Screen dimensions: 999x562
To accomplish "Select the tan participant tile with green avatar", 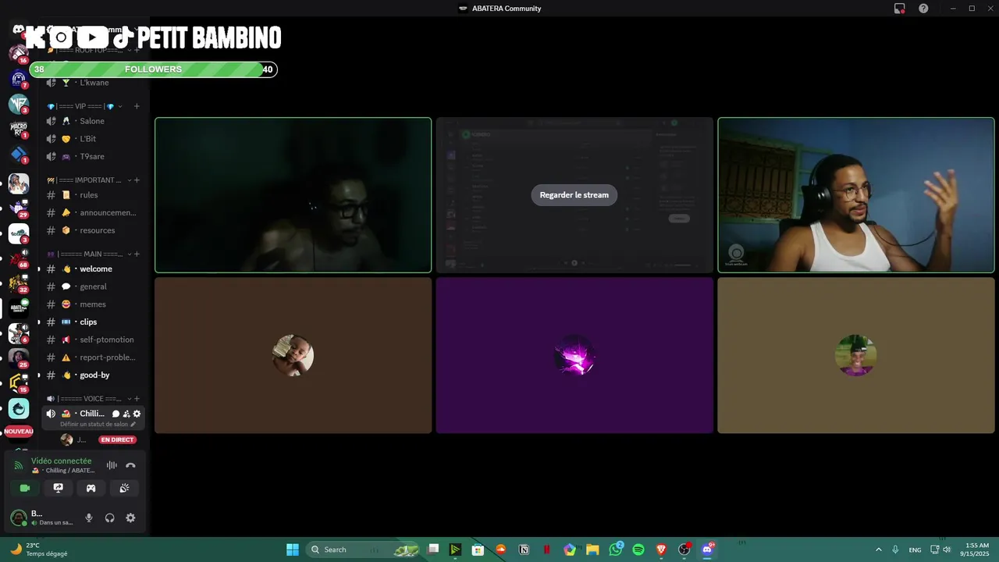I will tap(856, 355).
